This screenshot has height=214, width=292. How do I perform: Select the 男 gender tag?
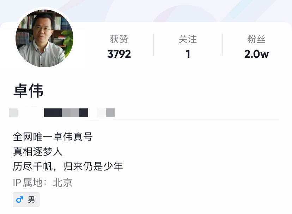[x=26, y=200]
